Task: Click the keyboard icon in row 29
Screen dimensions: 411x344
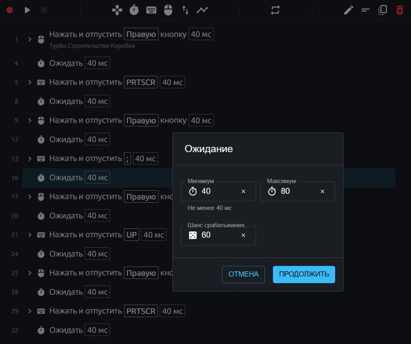Action: point(41,311)
